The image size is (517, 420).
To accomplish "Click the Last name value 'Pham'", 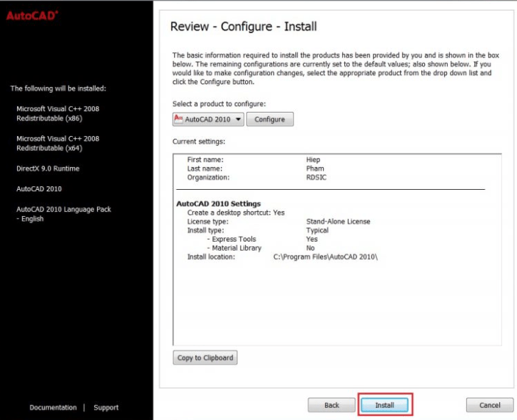I will tap(315, 169).
